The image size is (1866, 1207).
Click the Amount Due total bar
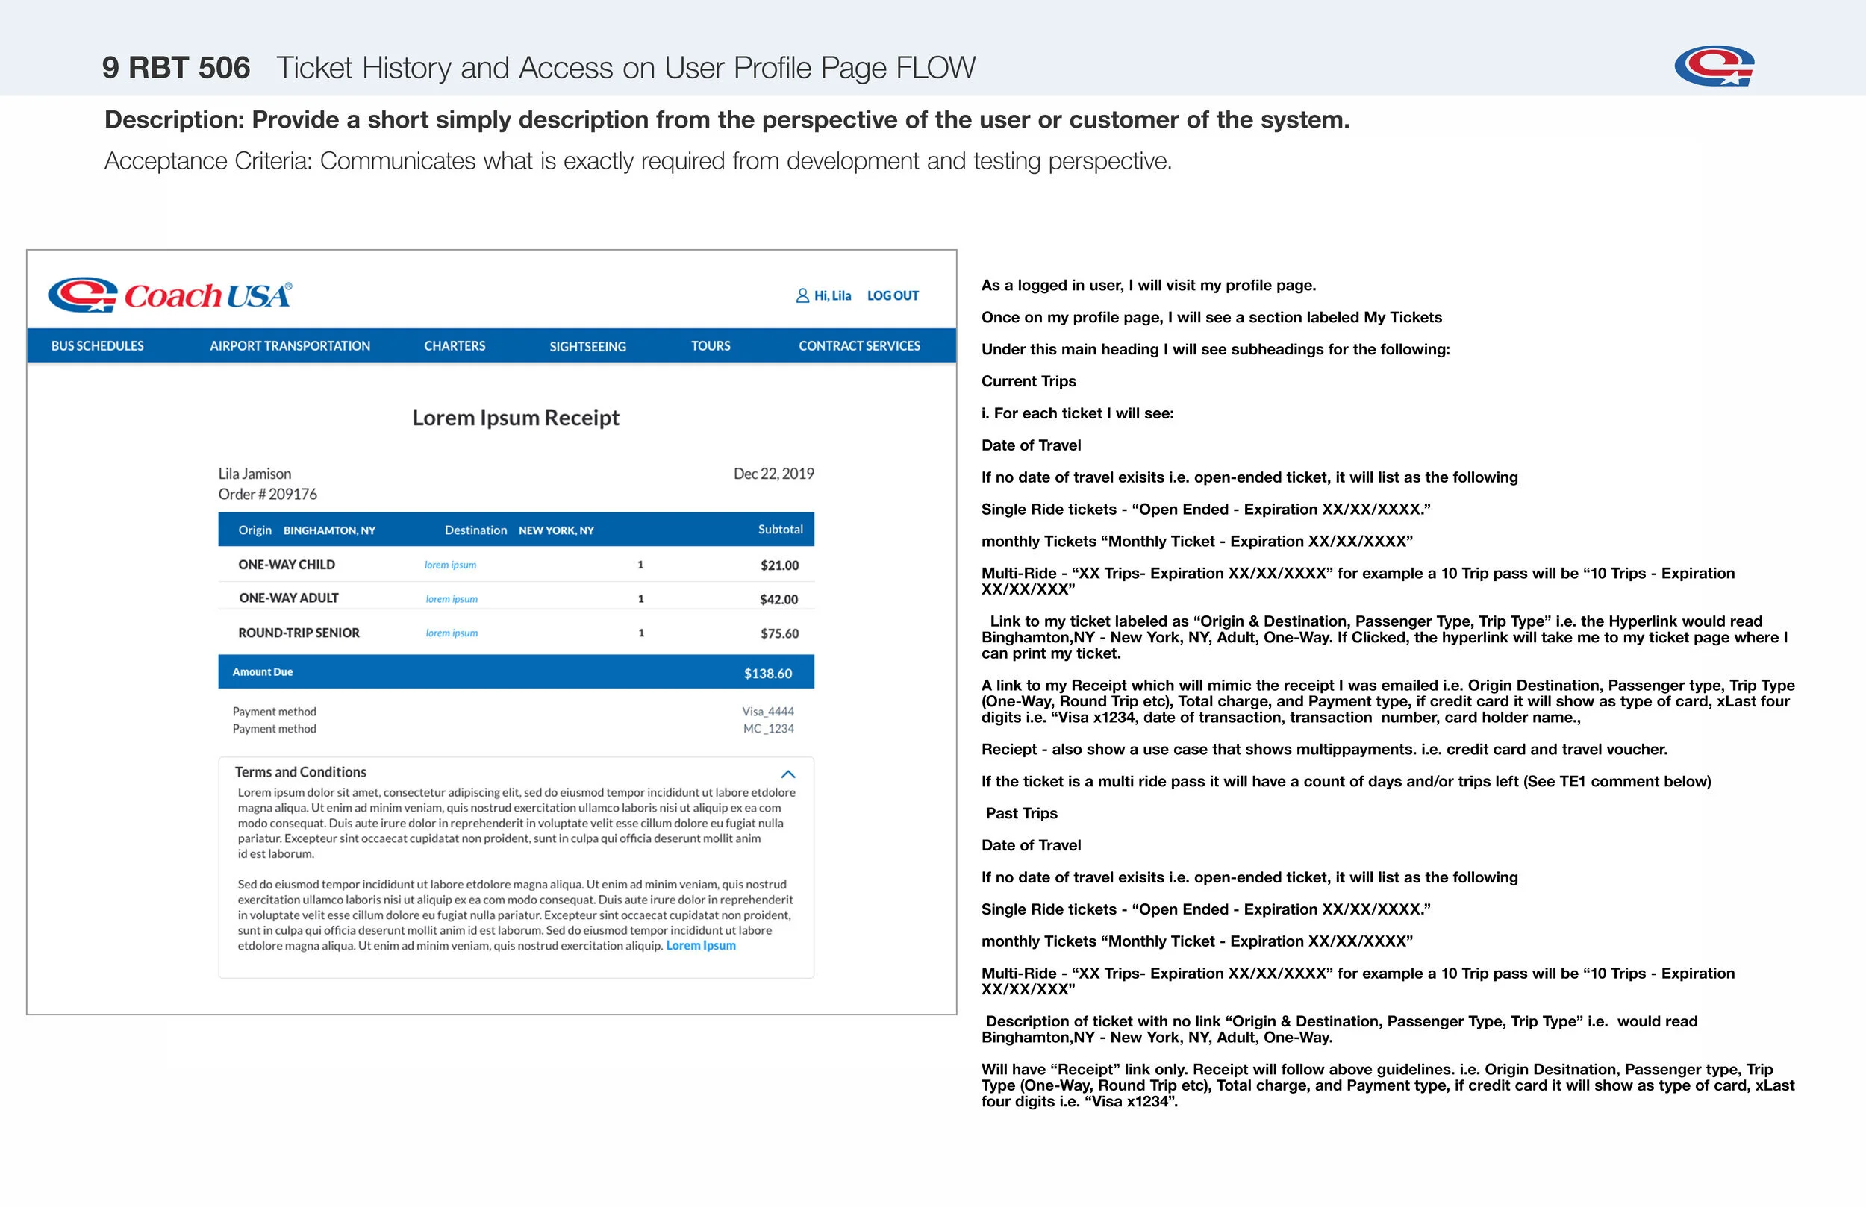515,672
